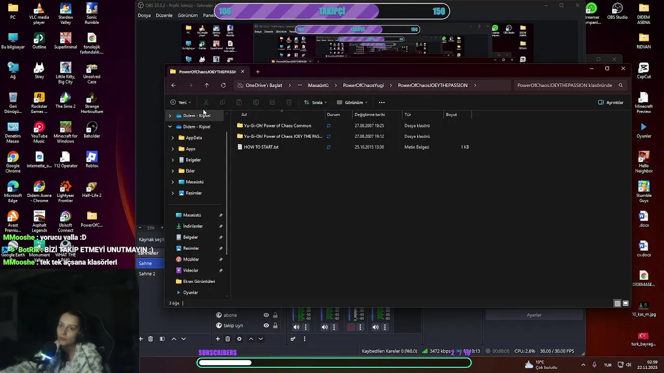Click the PowerOfChaosYugi breadcrumb
This screenshot has width=664, height=373.
coord(363,85)
